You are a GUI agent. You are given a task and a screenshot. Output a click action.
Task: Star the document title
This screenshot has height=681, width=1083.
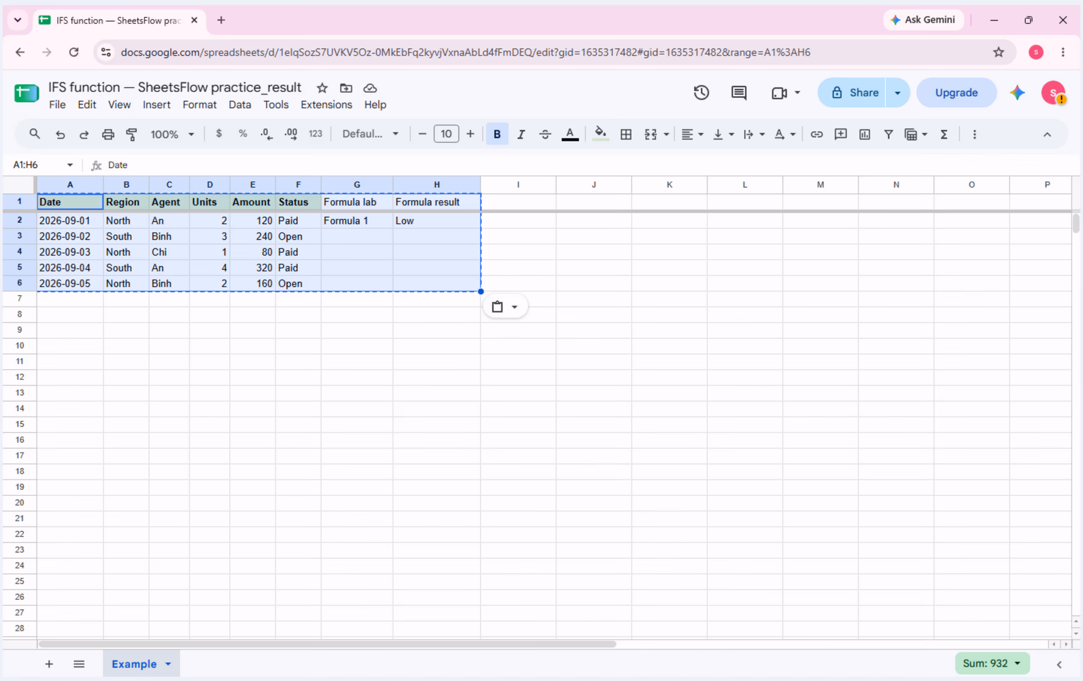coord(322,88)
